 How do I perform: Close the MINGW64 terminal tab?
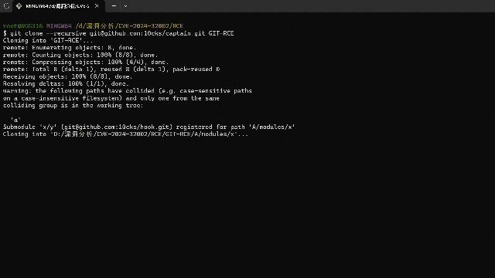coord(97,6)
